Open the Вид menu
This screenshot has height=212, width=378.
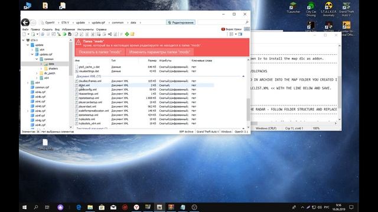(x=57, y=29)
